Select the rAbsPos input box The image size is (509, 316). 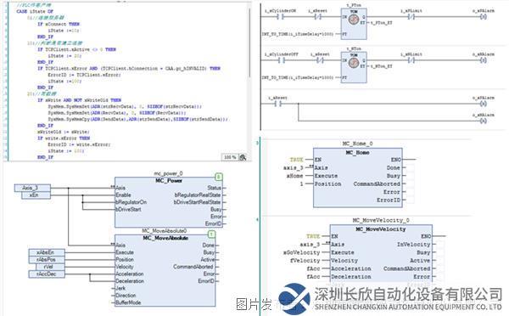click(x=47, y=260)
